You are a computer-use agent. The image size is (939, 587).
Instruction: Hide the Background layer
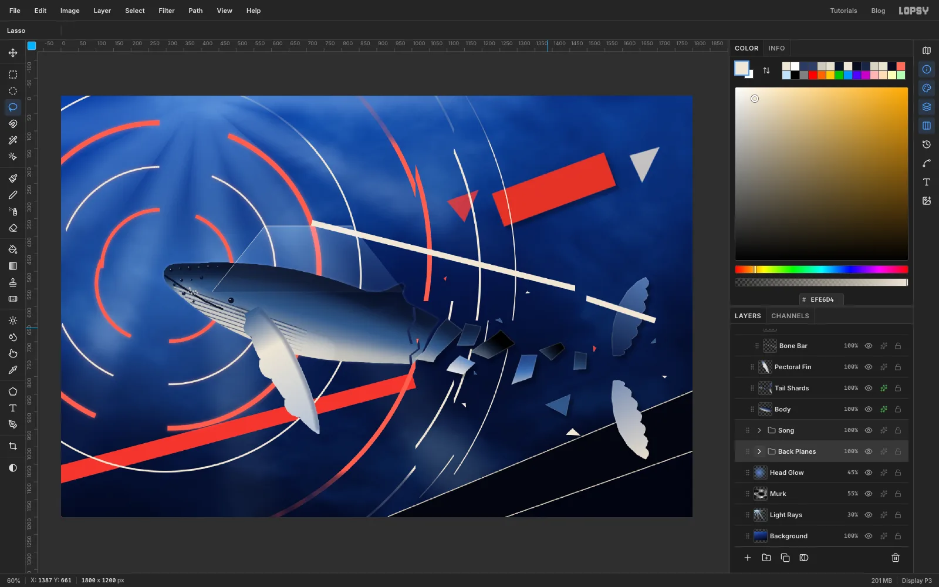[869, 536]
